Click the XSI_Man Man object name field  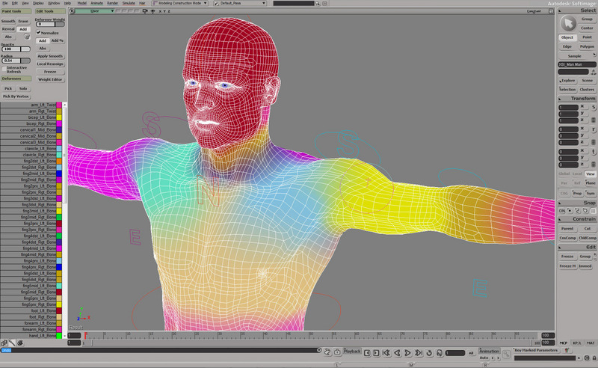[x=577, y=64]
